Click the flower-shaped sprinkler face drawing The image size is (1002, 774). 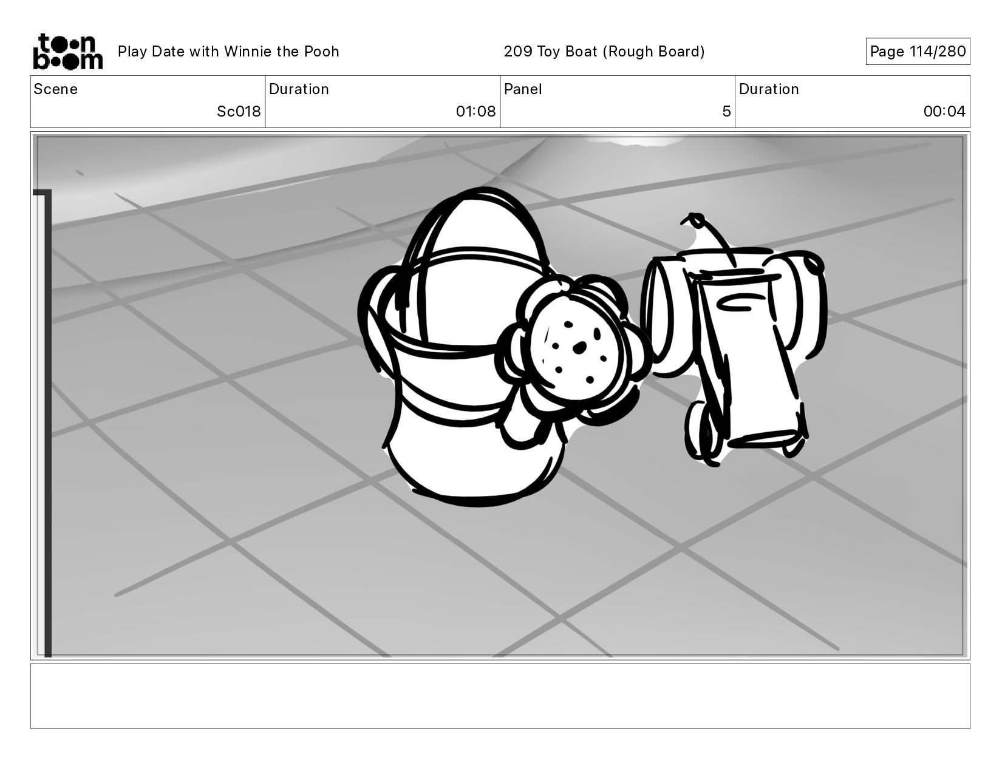(x=574, y=352)
